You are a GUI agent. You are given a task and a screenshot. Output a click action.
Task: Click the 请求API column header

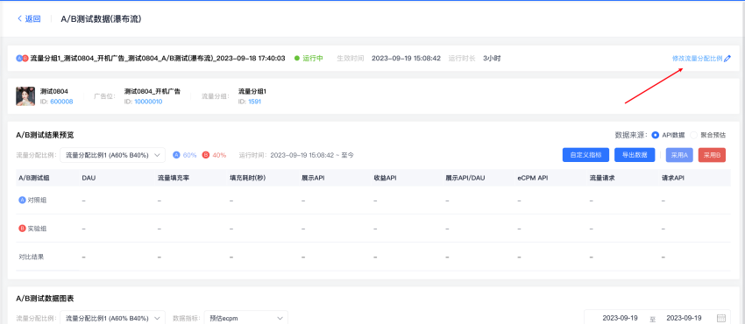[x=673, y=178]
